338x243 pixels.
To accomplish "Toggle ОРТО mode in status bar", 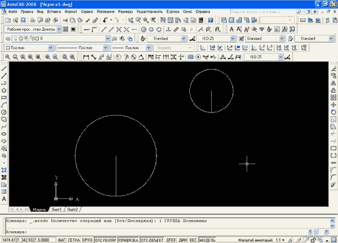I will (x=87, y=240).
